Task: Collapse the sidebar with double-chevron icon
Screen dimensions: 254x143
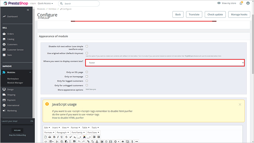Action: click(x=28, y=10)
